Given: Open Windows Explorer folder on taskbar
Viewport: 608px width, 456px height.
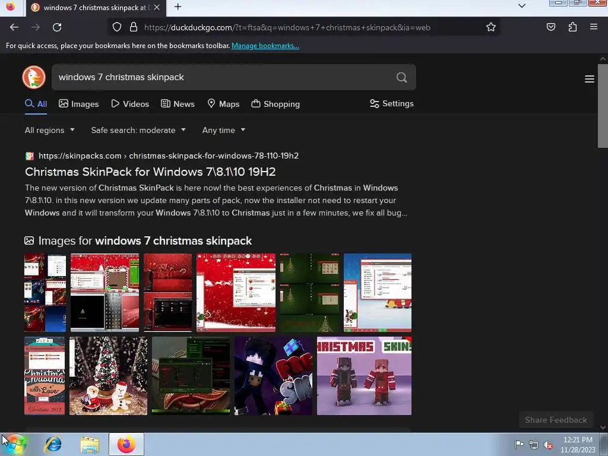Looking at the screenshot, I should pos(90,445).
